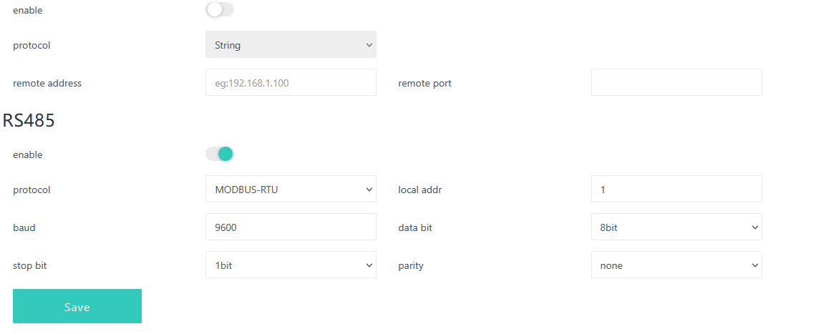This screenshot has height=334, width=831.
Task: Click the "baud" label text
Action: [x=24, y=228]
